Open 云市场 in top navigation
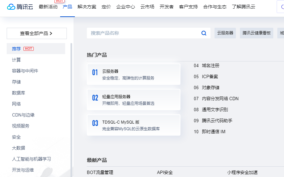The width and height of the screenshot is (284, 177). (147, 7)
